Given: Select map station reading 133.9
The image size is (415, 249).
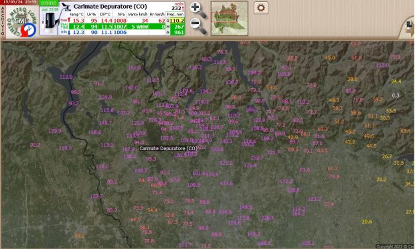Looking at the screenshot, I should [x=55, y=131].
